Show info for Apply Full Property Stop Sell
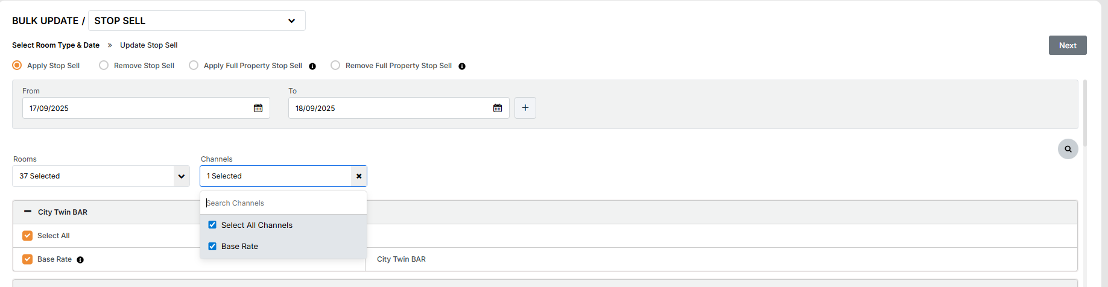This screenshot has height=287, width=1108. click(312, 66)
